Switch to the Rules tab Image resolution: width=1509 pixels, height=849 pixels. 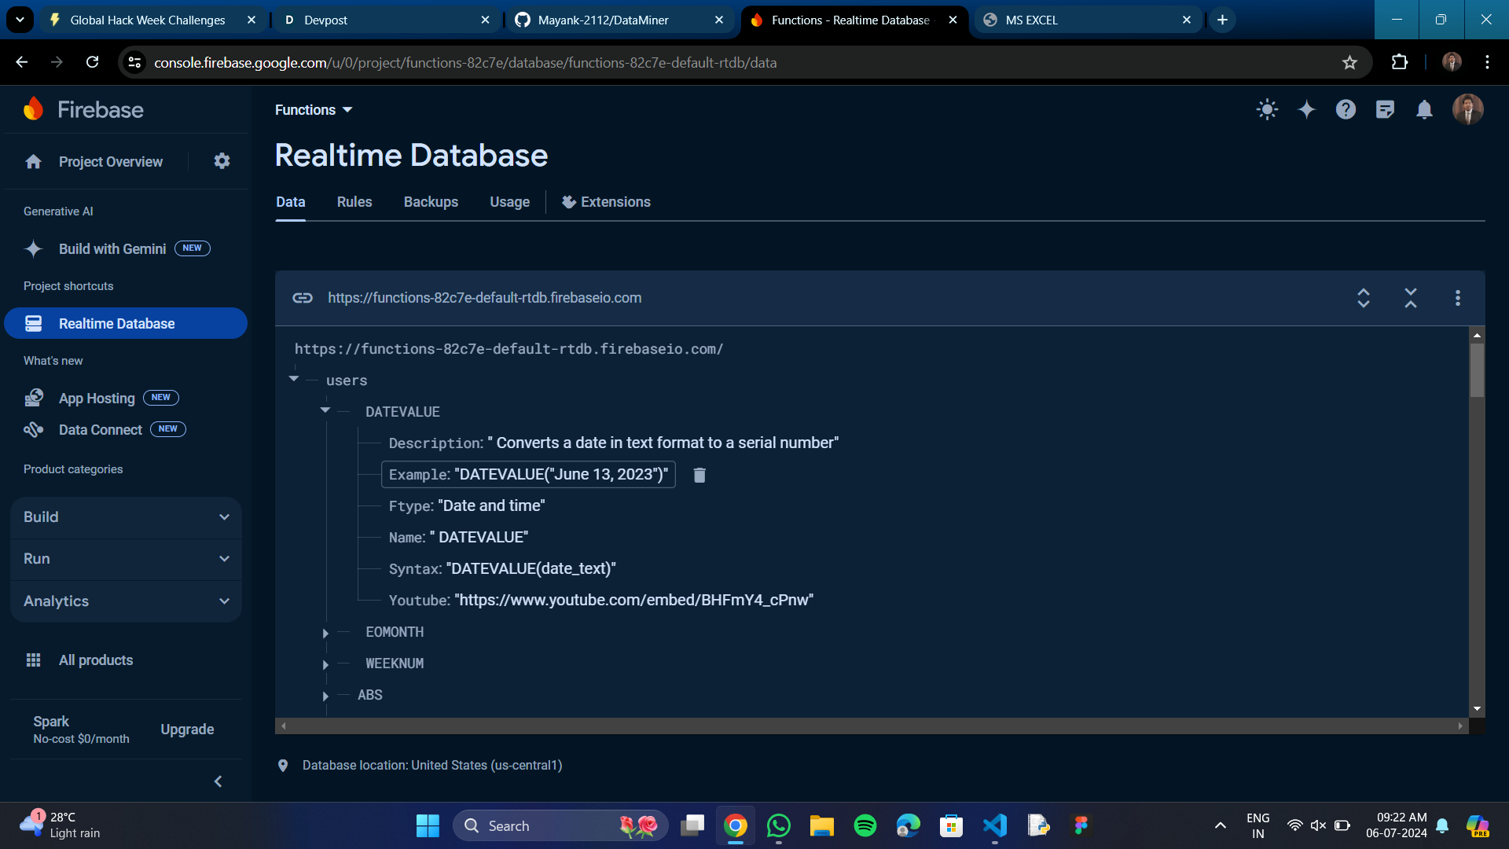354,202
